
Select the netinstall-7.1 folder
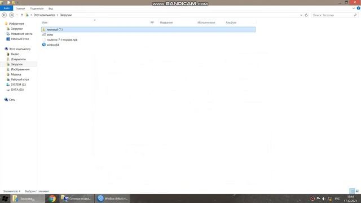[148, 29]
